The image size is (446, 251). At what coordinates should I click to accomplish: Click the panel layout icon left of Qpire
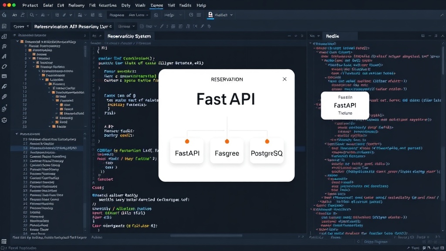point(4,26)
